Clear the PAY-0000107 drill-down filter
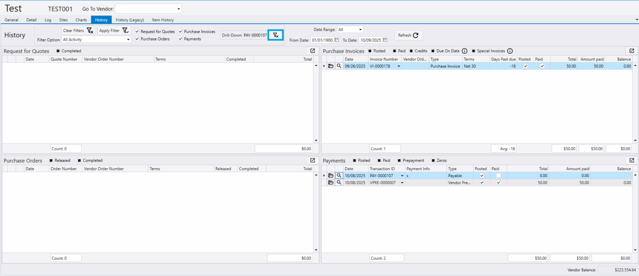 click(x=275, y=35)
